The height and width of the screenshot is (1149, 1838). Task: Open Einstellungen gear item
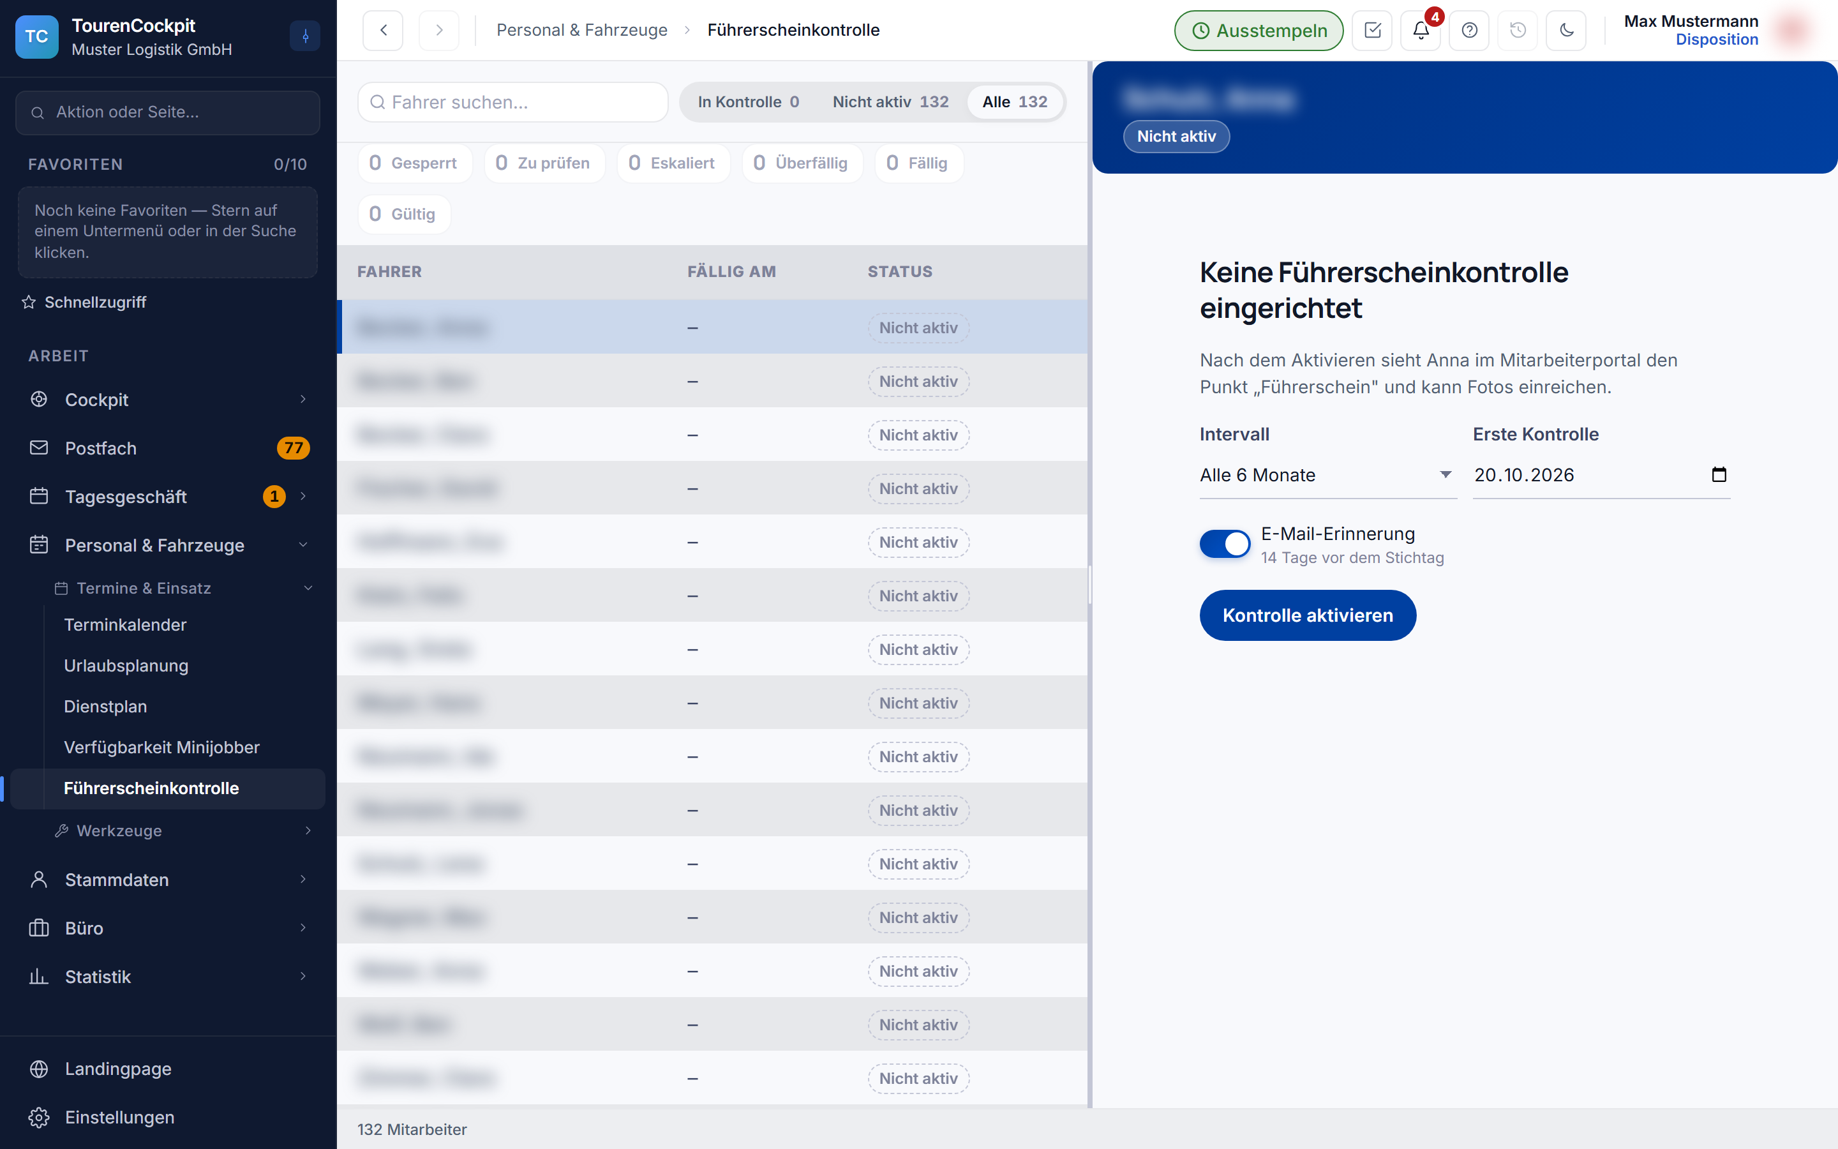(167, 1117)
